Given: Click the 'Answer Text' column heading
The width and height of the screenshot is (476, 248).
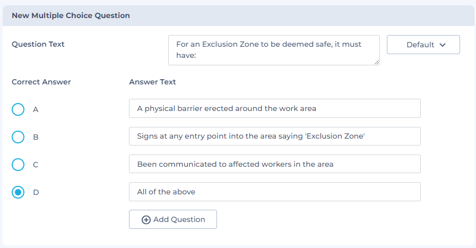Looking at the screenshot, I should point(153,82).
